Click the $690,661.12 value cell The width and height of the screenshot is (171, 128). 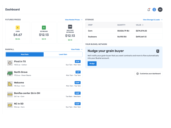pyautogui.click(x=141, y=37)
